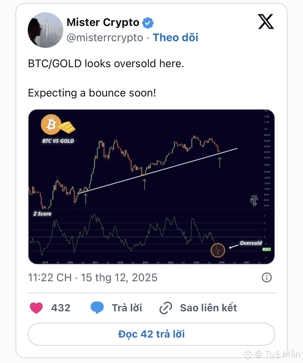Click the green Z Score value tag
Screen dimensions: 303x363
[267, 249]
